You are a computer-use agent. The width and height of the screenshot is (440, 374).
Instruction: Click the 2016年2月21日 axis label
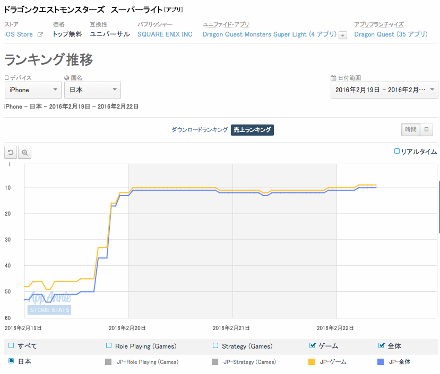point(231,328)
